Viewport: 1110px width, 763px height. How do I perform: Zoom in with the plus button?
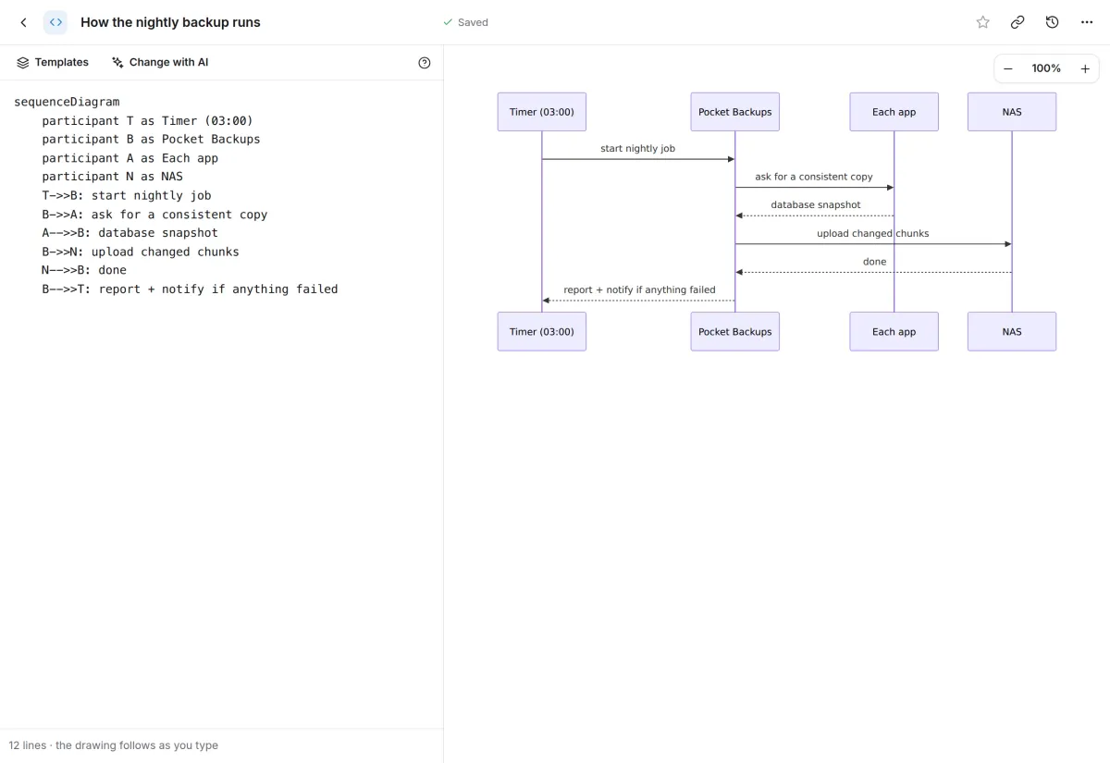pos(1085,68)
